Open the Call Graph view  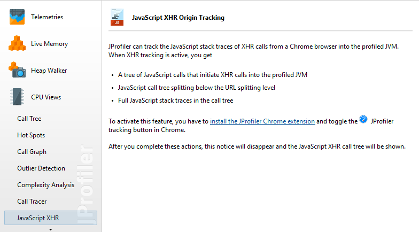[32, 152]
